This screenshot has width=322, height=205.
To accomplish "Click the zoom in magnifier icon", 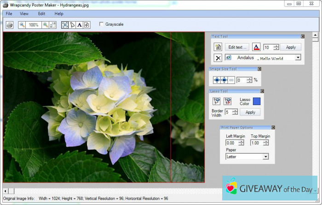I will [46, 25].
